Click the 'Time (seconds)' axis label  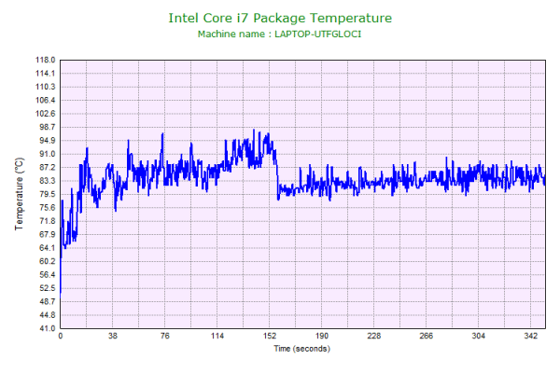pyautogui.click(x=301, y=349)
